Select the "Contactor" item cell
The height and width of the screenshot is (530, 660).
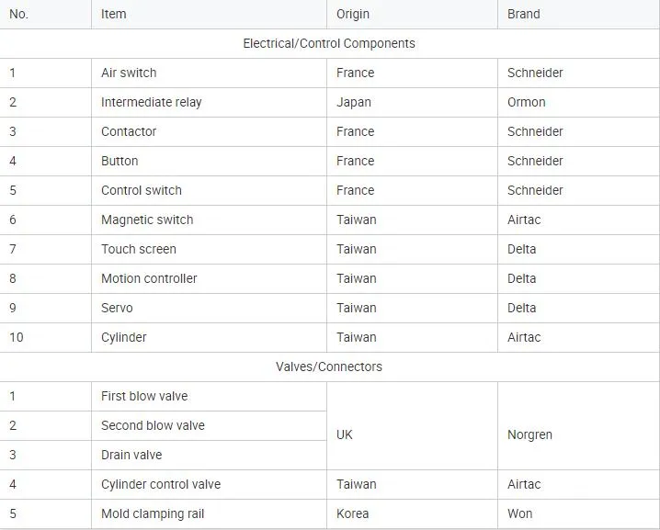tap(129, 131)
